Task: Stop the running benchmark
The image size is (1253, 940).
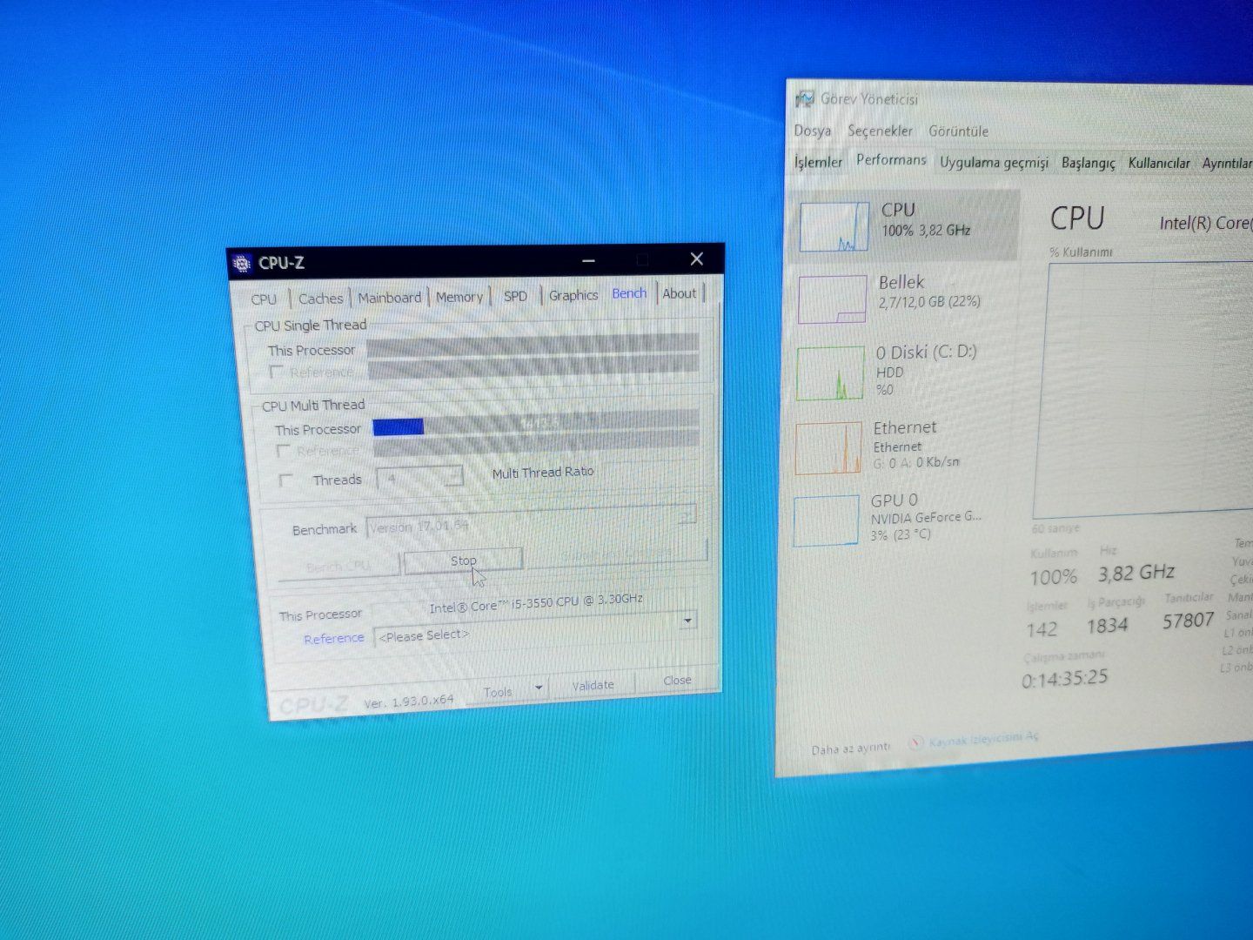Action: (x=463, y=561)
